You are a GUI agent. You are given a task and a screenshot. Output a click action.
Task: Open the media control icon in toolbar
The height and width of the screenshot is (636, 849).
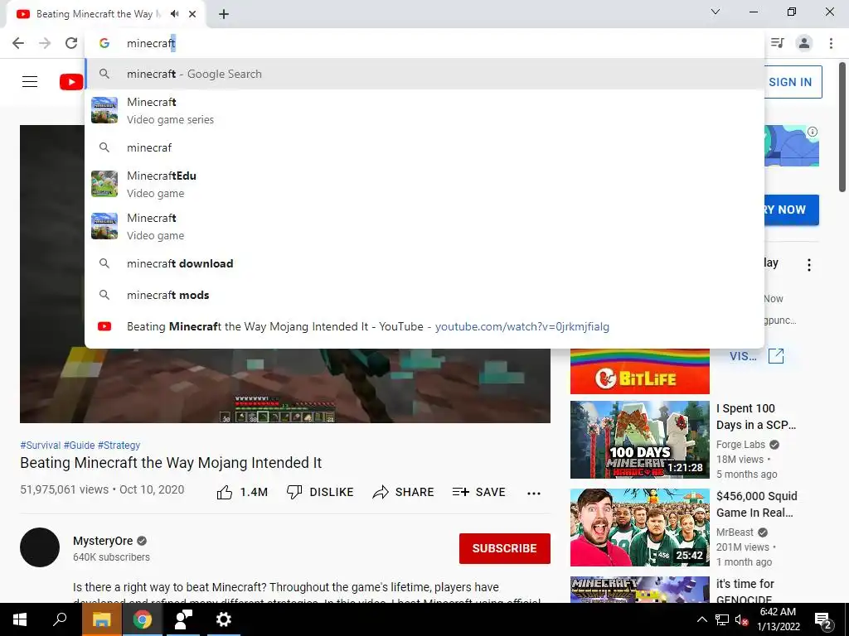(777, 43)
